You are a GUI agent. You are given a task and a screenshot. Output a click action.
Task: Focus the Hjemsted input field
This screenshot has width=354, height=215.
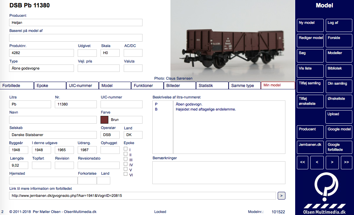43,180
